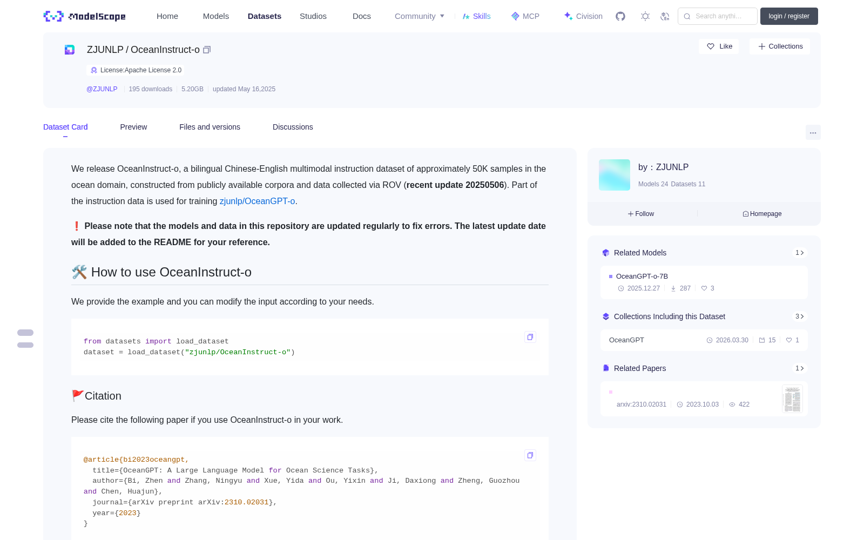Switch to the Discussions tab
This screenshot has width=864, height=540.
pos(293,127)
